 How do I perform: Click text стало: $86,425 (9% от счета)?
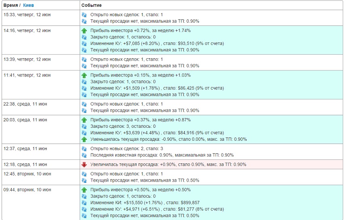(x=194, y=88)
